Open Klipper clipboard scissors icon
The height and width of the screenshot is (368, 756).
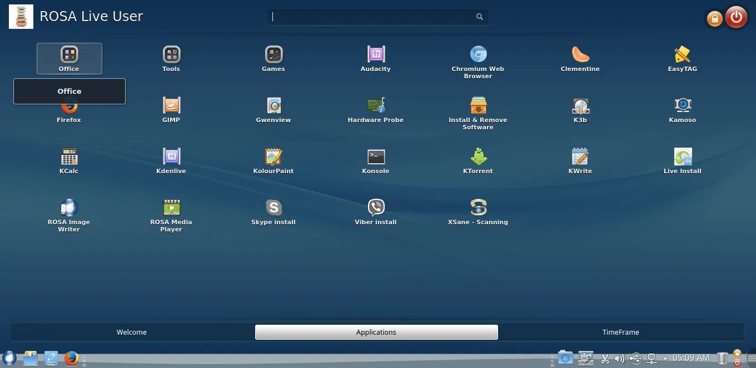[605, 359]
